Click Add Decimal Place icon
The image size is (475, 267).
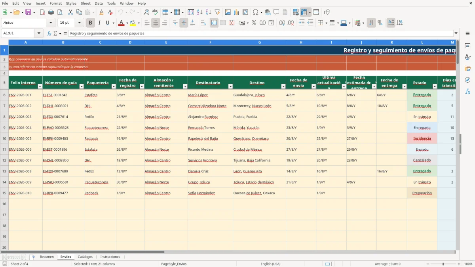[x=282, y=23]
